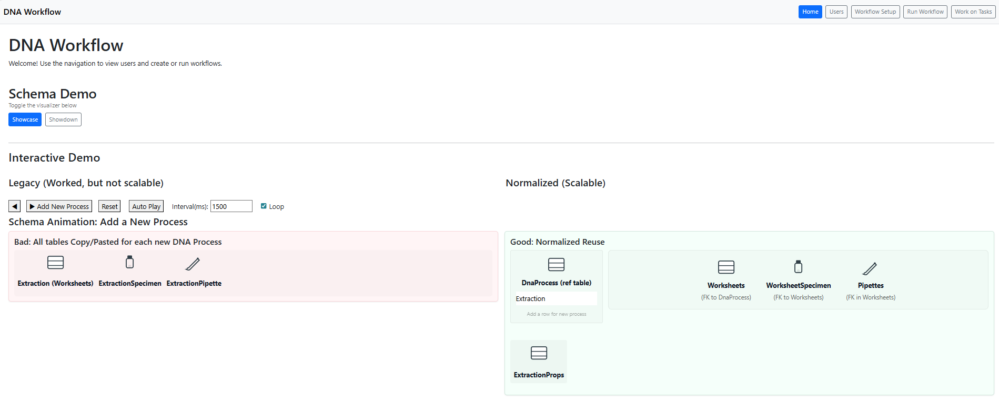Open the Run Workflow page
Image resolution: width=999 pixels, height=400 pixels.
point(925,12)
